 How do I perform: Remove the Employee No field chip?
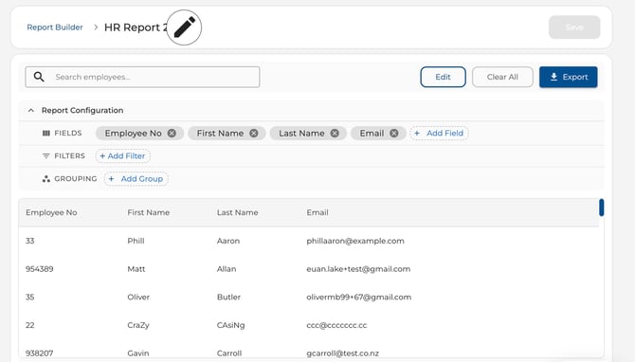click(172, 134)
